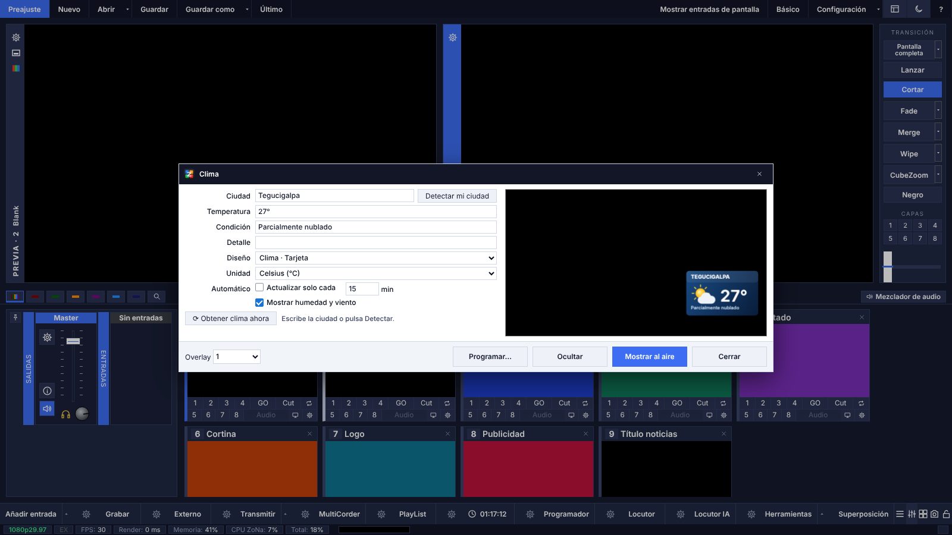Click the window layout icon in top bar
Viewport: 952px width, 535px height.
point(894,9)
